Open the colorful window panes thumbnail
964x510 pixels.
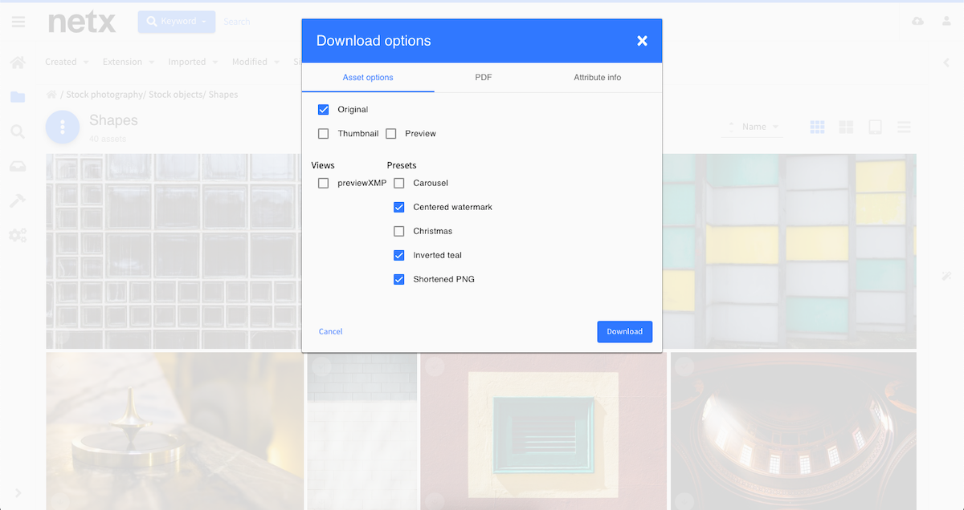click(x=790, y=251)
